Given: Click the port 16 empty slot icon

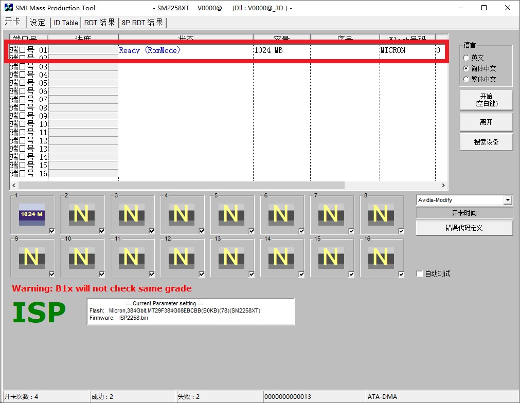Looking at the screenshot, I should point(381,257).
